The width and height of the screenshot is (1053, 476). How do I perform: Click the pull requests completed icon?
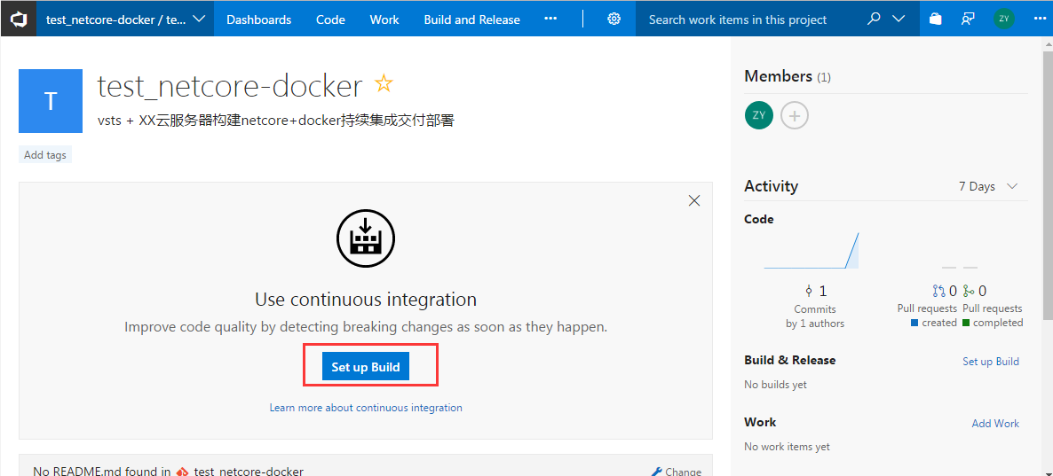point(968,291)
